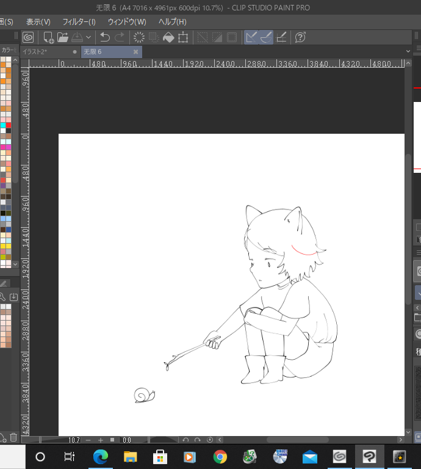Create a new canvas with New icon
Image resolution: width=421 pixels, height=469 pixels.
[48, 37]
